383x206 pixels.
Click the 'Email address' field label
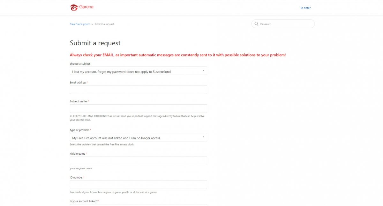[78, 83]
